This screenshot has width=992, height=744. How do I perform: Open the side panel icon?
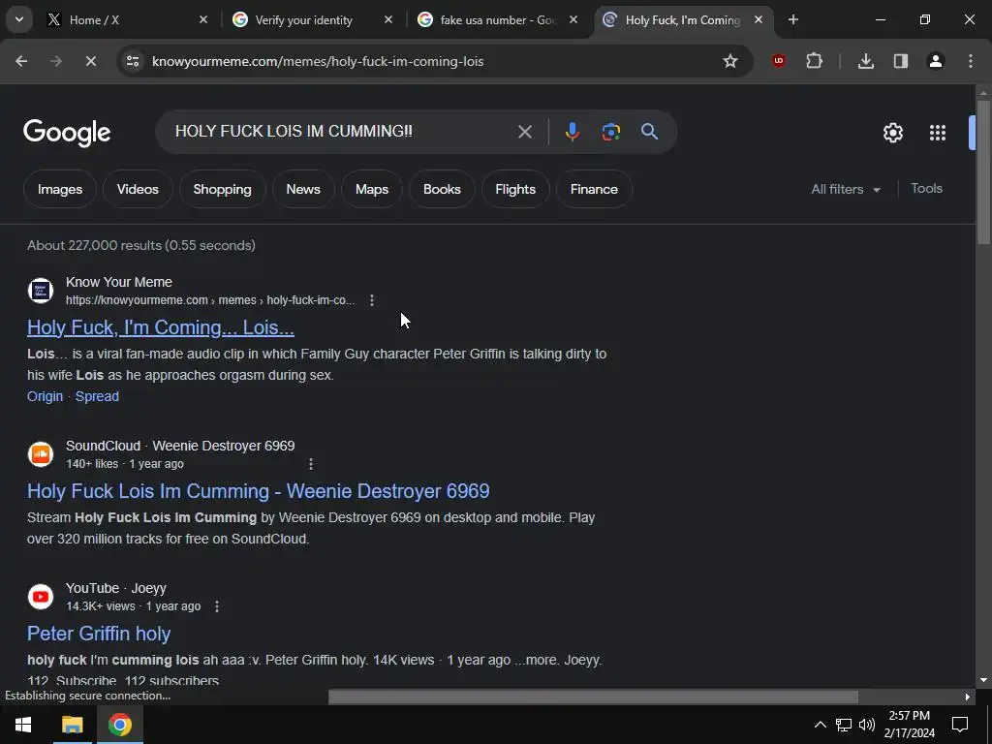[900, 61]
